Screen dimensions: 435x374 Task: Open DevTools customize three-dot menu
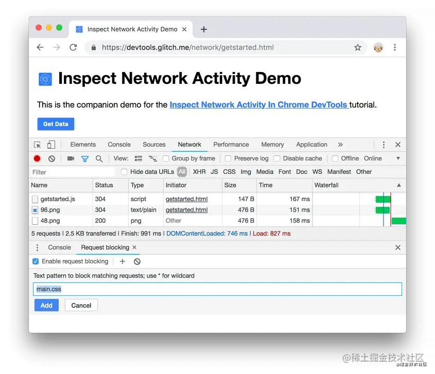coord(384,145)
